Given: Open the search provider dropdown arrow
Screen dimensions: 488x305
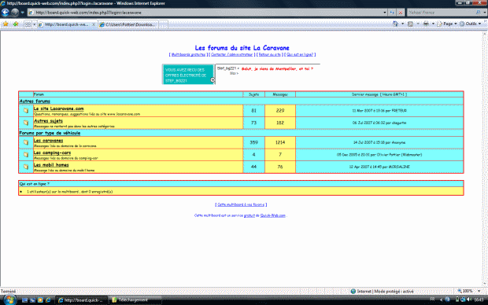Looking at the screenshot, I should click(x=485, y=13).
